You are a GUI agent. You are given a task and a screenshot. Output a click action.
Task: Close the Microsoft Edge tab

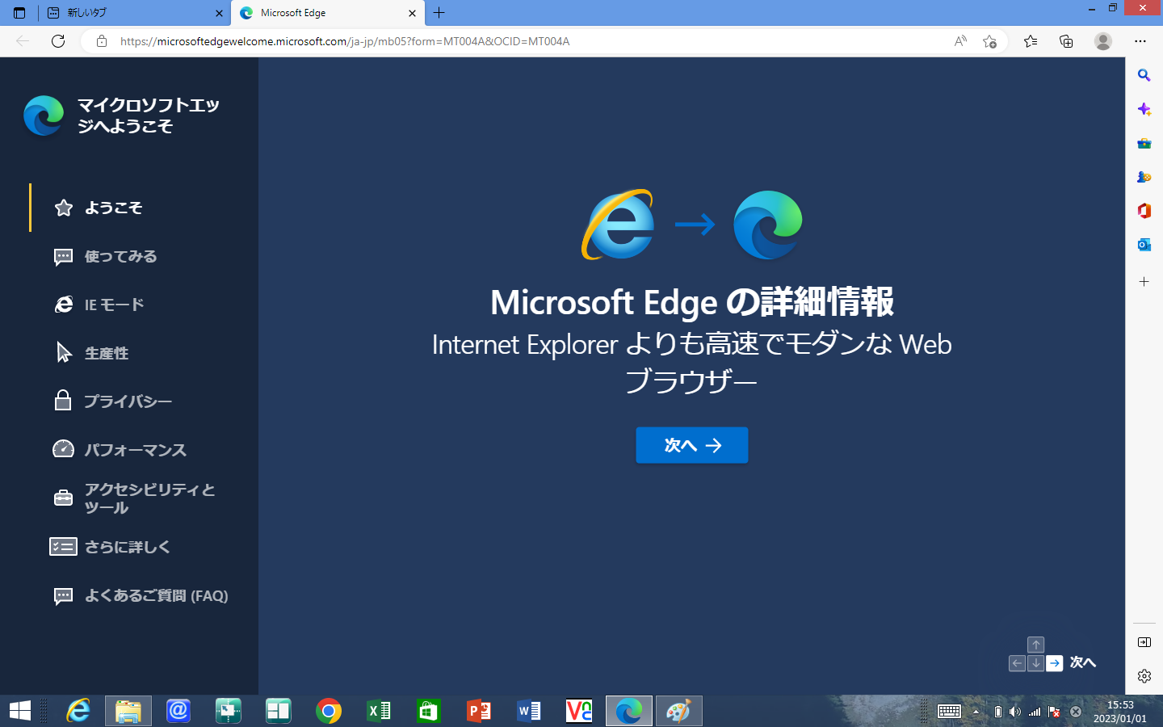[x=412, y=13]
